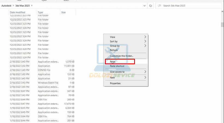224x123 pixels.
Task: Select the 6,304 KB size cell
Action: point(70,108)
